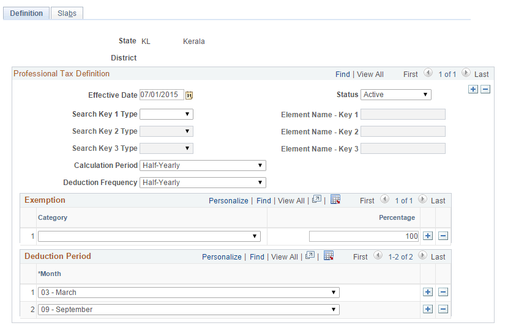This screenshot has width=527, height=331.
Task: Open the Exemption Category dropdown
Action: click(x=149, y=236)
